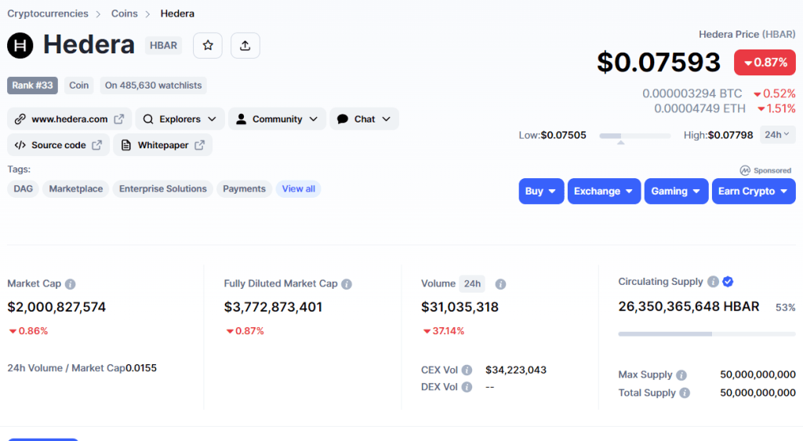This screenshot has height=441, width=803.
Task: Click the Sponsored logo icon
Action: pyautogui.click(x=745, y=170)
